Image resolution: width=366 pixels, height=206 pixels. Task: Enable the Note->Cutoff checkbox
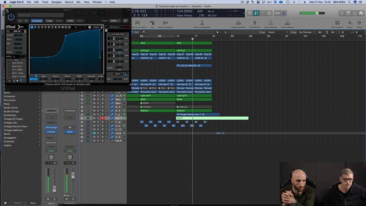click(9, 76)
